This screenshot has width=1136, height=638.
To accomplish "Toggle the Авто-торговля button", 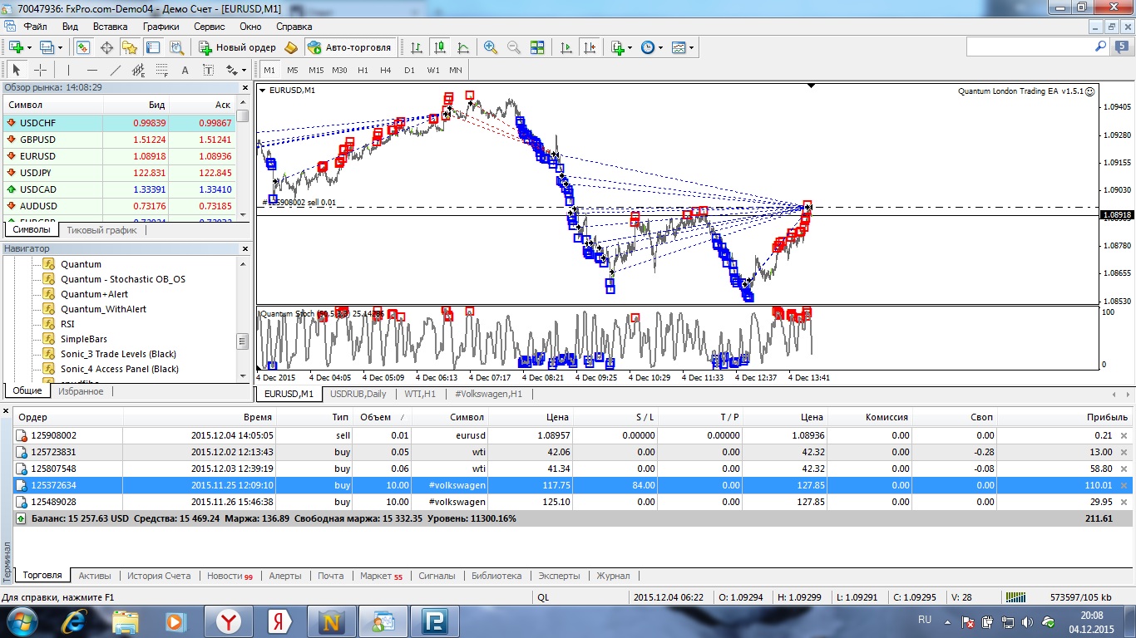I will pyautogui.click(x=349, y=47).
